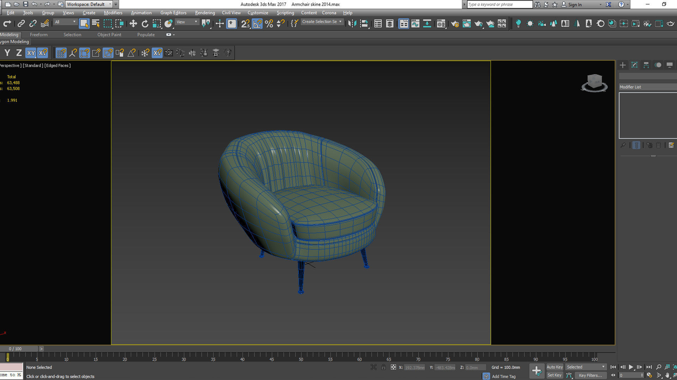
Task: Toggle Spinner Snap
Action: point(281,24)
